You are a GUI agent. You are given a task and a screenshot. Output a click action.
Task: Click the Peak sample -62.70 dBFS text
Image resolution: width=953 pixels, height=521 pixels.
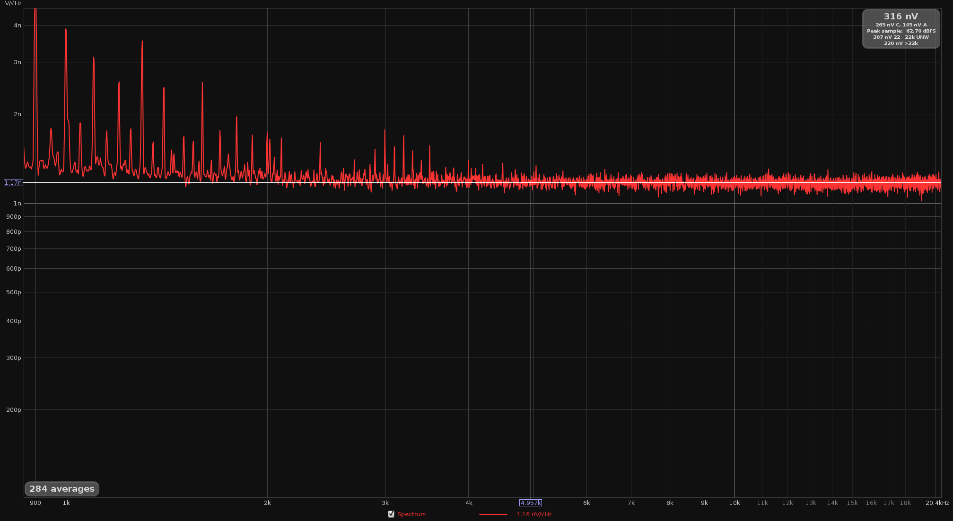click(901, 31)
